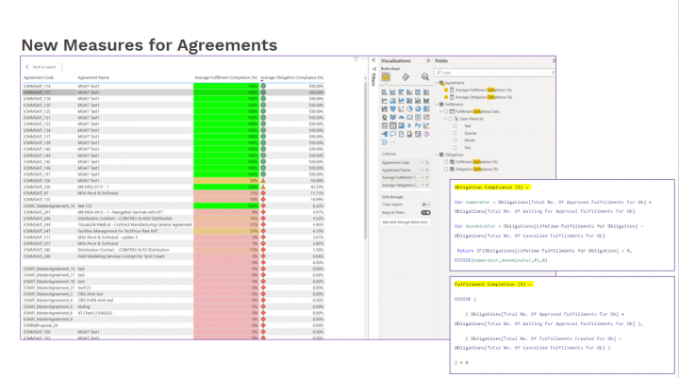Check Obligations Obligation Compliance (%) measure

(446, 170)
